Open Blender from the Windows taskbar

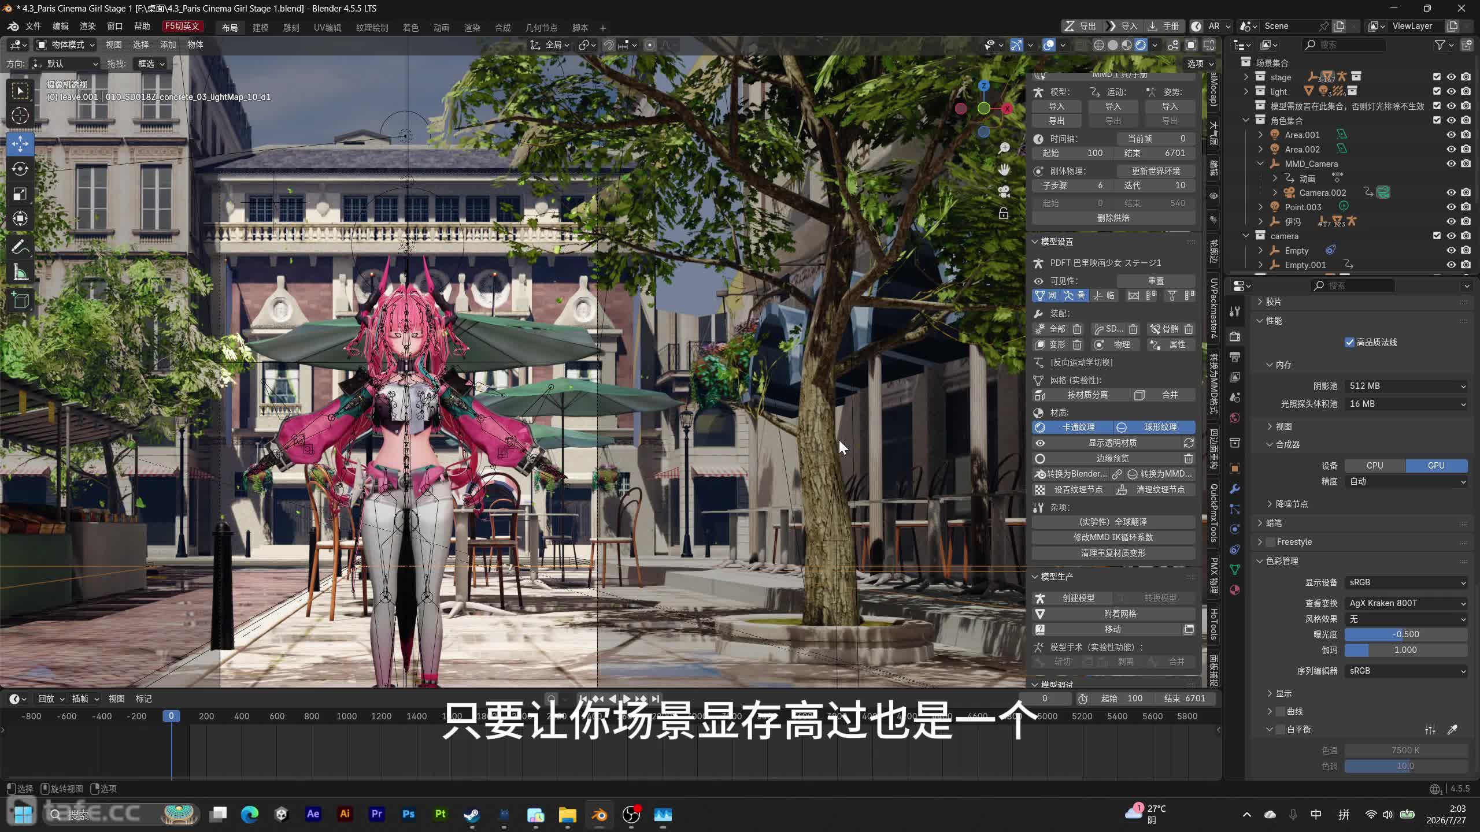[x=599, y=815]
